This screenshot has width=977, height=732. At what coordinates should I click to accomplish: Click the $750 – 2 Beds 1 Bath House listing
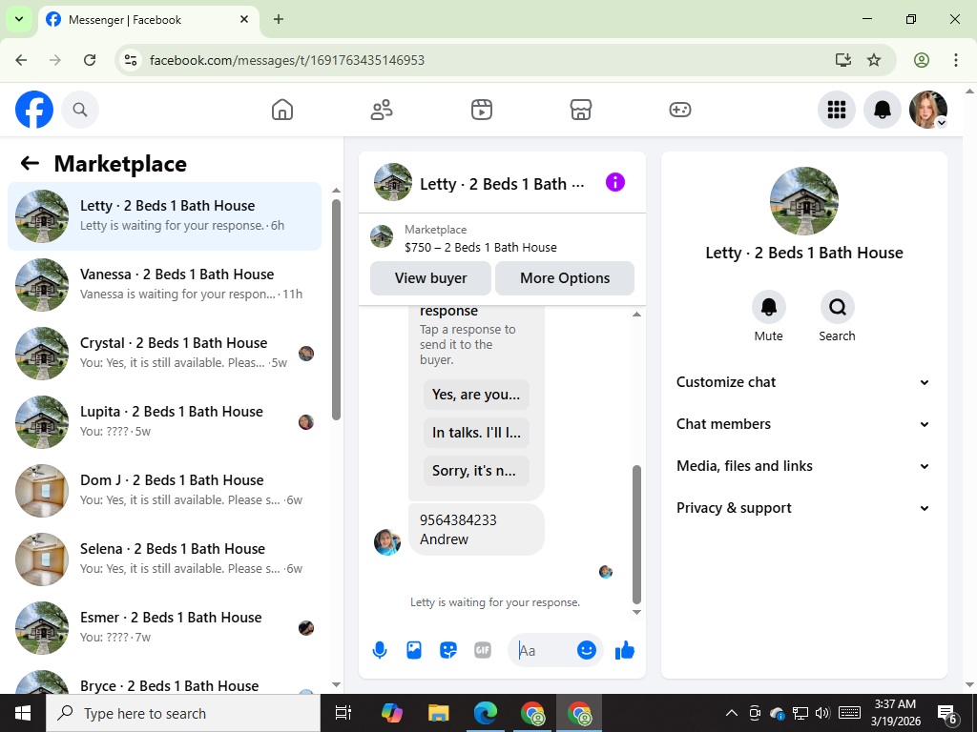(481, 247)
